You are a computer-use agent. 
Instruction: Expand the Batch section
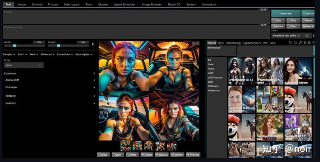[x=22, y=54]
